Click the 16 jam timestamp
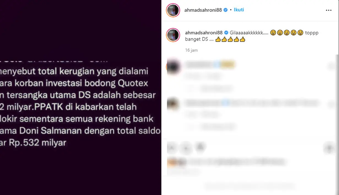Screen dimensions: 339x195 click(191, 50)
